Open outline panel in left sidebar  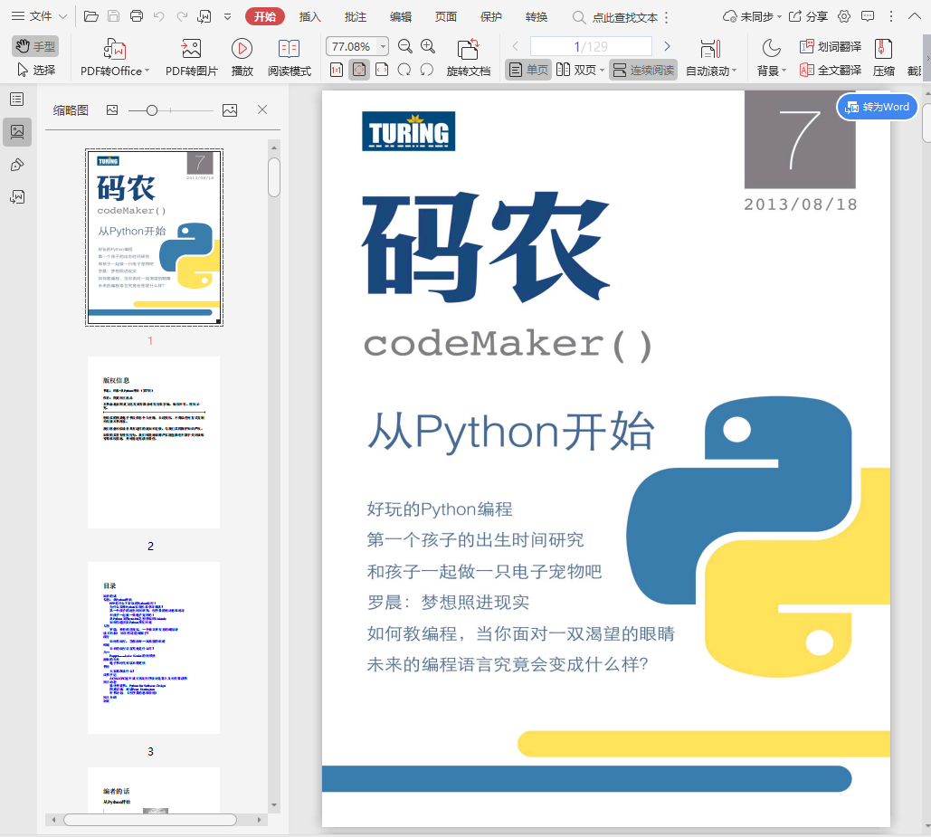coord(17,100)
